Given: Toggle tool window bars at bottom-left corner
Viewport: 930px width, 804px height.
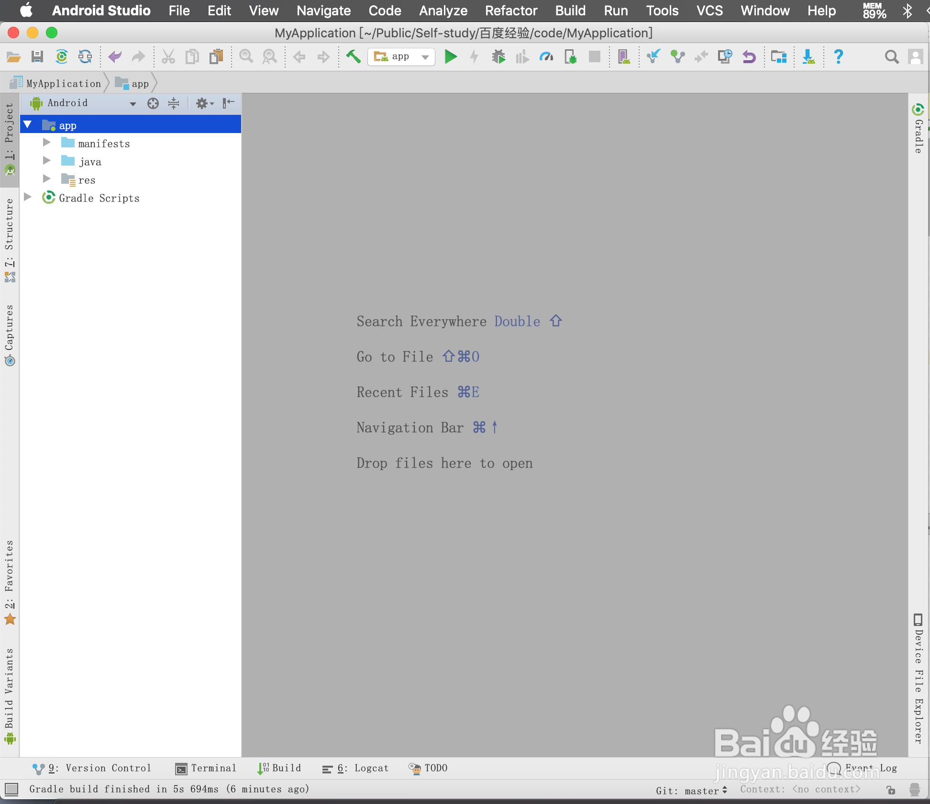Looking at the screenshot, I should tap(11, 789).
